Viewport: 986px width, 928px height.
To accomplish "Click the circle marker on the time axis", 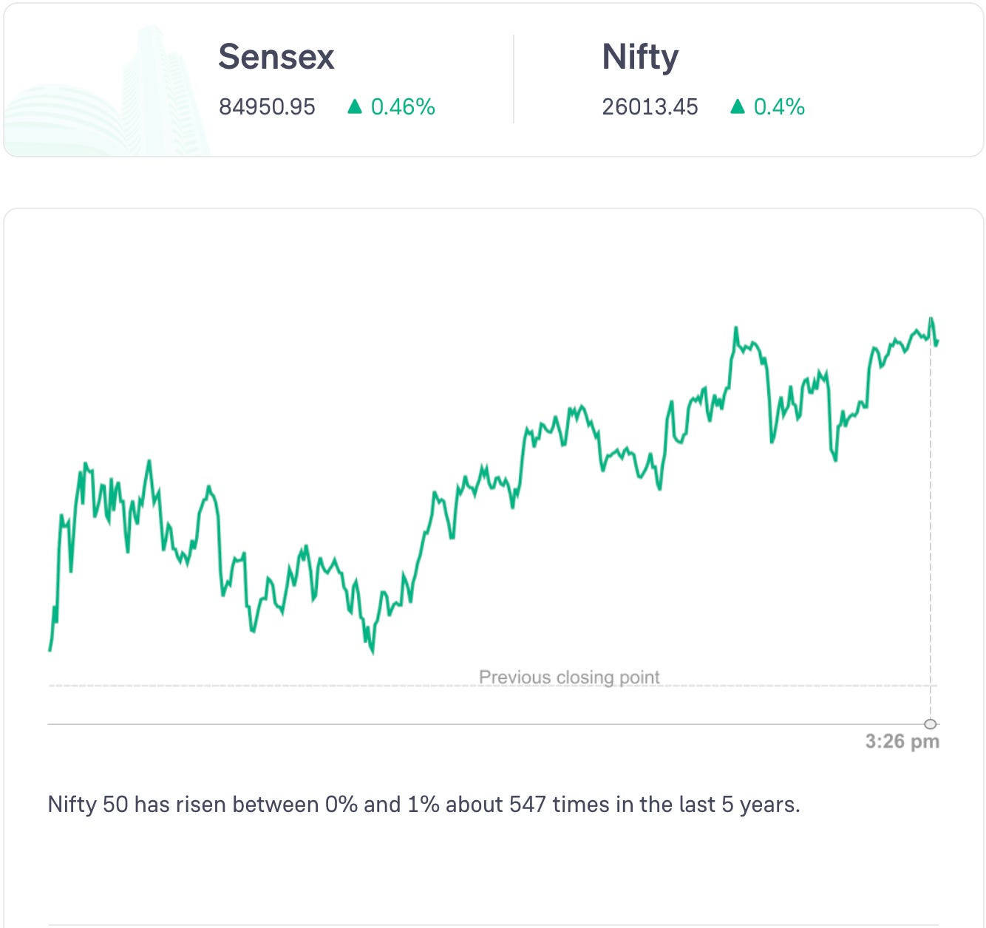I will pyautogui.click(x=931, y=724).
